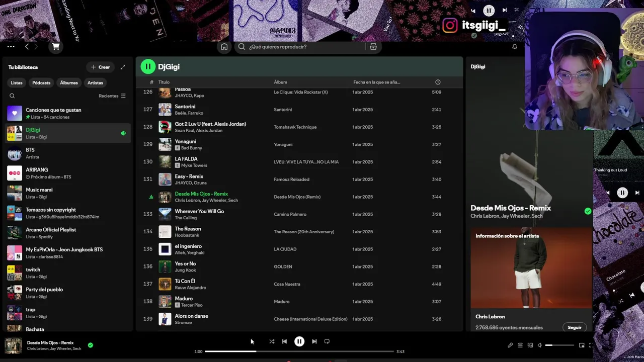The height and width of the screenshot is (362, 644).
Task: Open Party del pueblo playlist
Action: point(67,293)
